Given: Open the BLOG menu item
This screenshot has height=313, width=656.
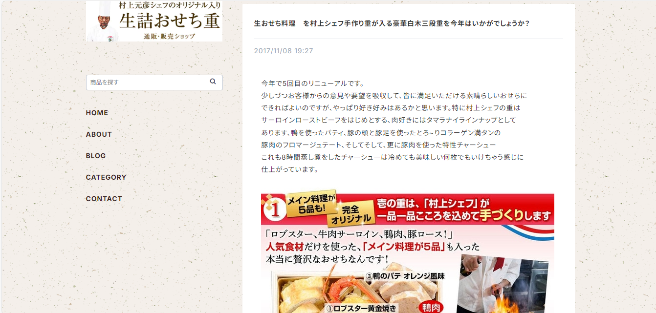Looking at the screenshot, I should click(96, 156).
